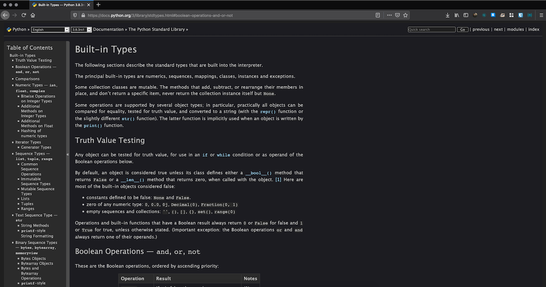The width and height of the screenshot is (546, 287).
Task: Collapse the sidebar with the « handle
Action: coord(68,154)
